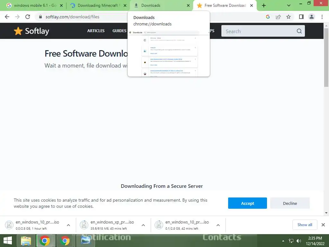Click file icon of 0.1/2.8 GB download
Viewport: 329px width, 247px height.
(x=159, y=225)
